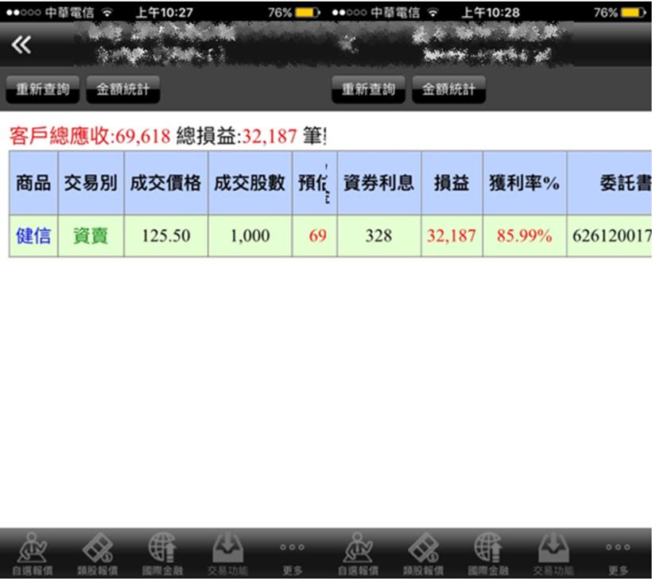The height and width of the screenshot is (579, 652).
Task: Open 類股報價 tab in right screen
Action: (423, 554)
